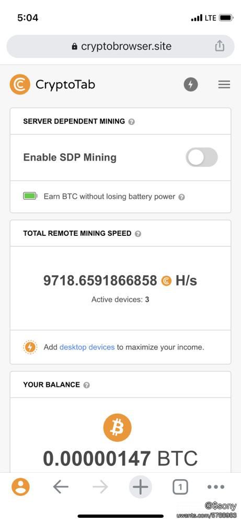
Task: Click the cryptobrowser.site address field
Action: [120, 46]
